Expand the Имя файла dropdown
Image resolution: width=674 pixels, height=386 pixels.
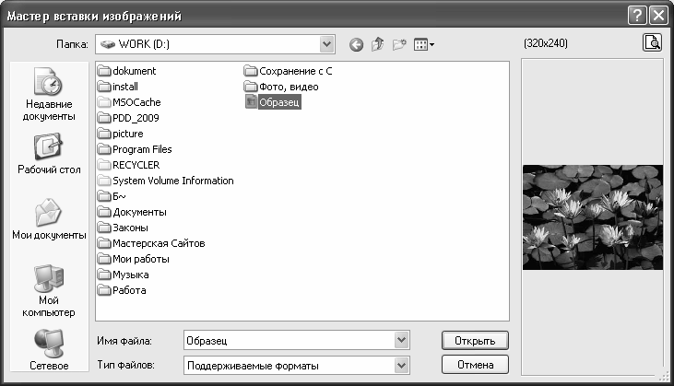[x=401, y=341]
